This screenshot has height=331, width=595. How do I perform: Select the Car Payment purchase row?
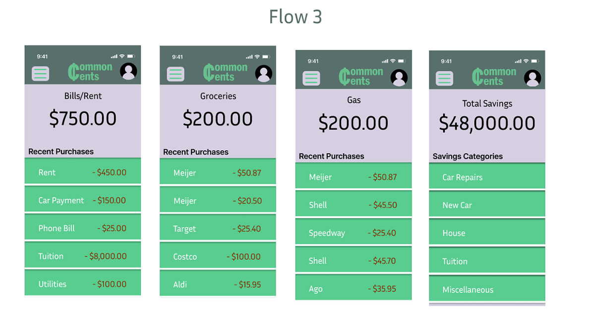pos(83,199)
